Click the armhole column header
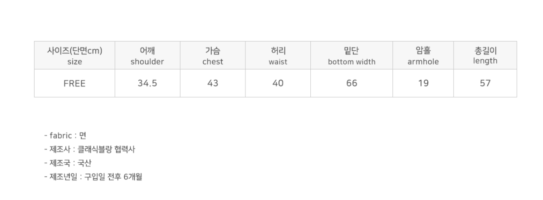This screenshot has height=200, width=543. click(x=423, y=56)
